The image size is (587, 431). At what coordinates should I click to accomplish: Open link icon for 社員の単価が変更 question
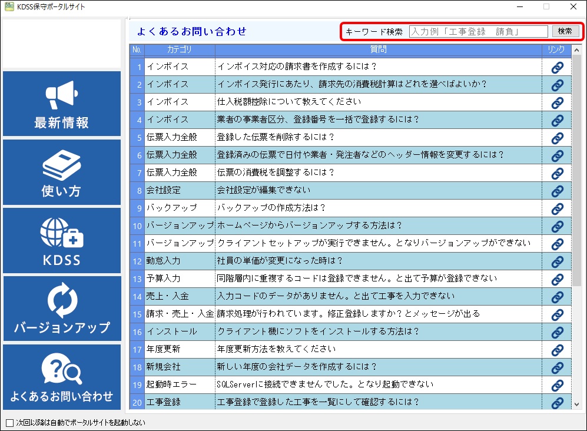point(557,262)
